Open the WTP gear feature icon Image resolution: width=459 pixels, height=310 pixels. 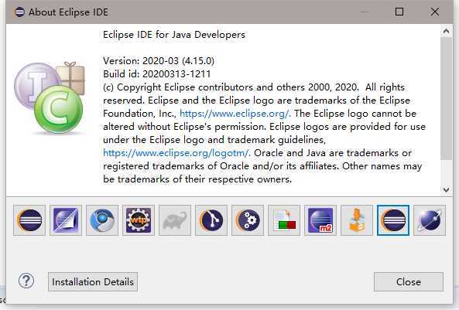[x=139, y=220]
